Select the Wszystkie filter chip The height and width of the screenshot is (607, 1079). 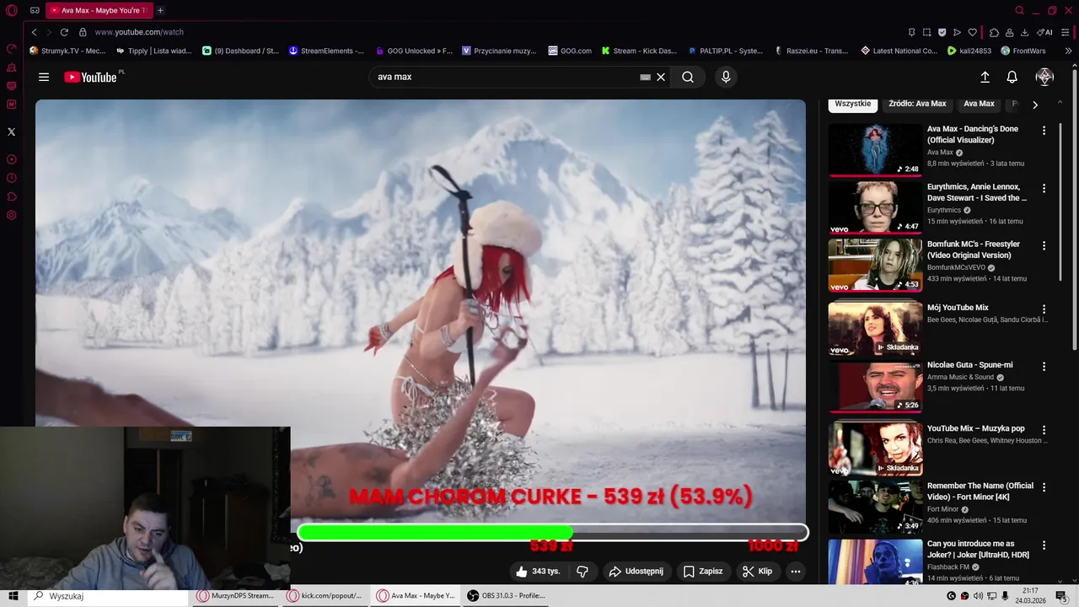tap(853, 104)
